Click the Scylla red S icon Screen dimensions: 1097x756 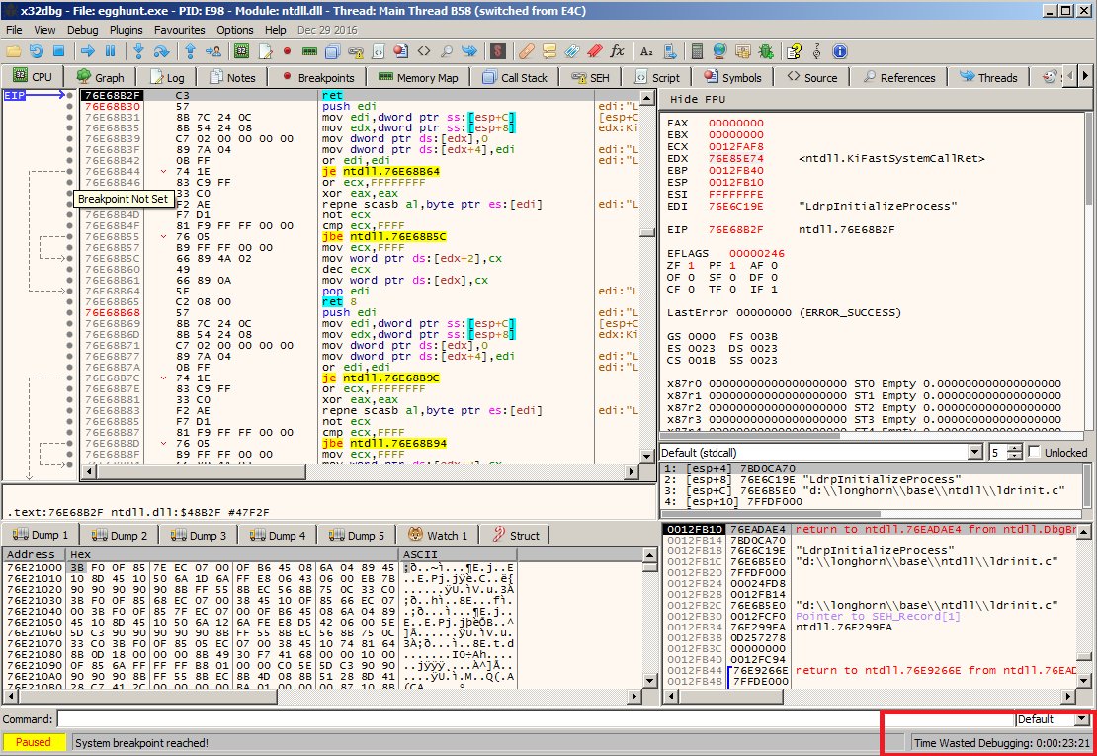(500, 50)
